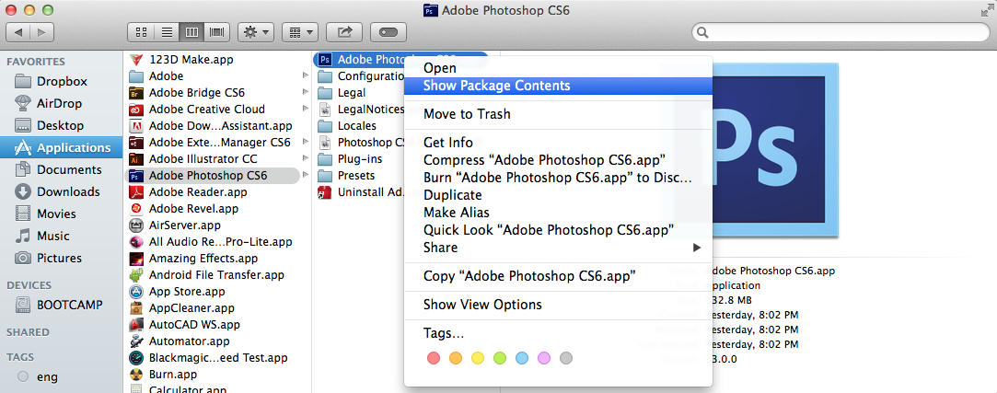Switch to icon view in the toolbar
Image resolution: width=997 pixels, height=393 pixels.
(x=141, y=32)
